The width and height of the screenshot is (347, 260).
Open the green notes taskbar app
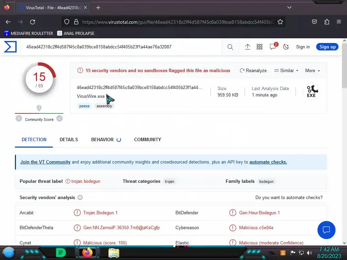(61, 253)
